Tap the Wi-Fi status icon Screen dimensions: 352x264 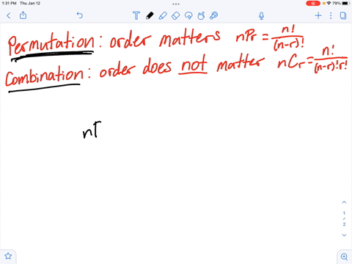point(329,3)
